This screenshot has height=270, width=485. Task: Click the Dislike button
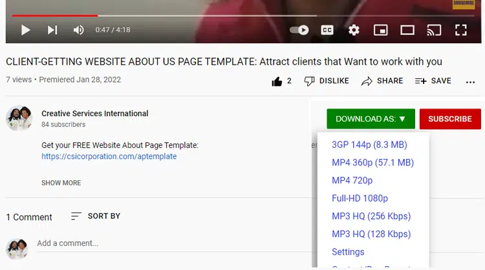327,81
